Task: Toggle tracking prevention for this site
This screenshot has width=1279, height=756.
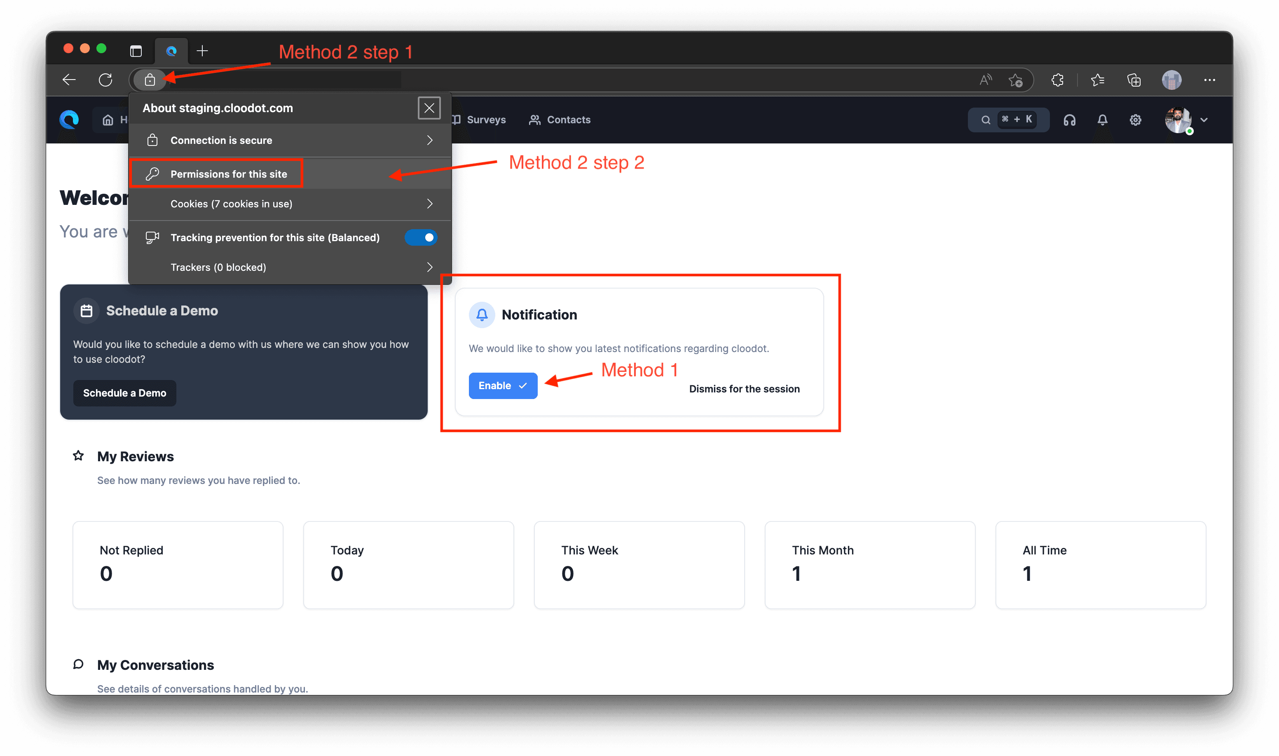Action: tap(421, 238)
